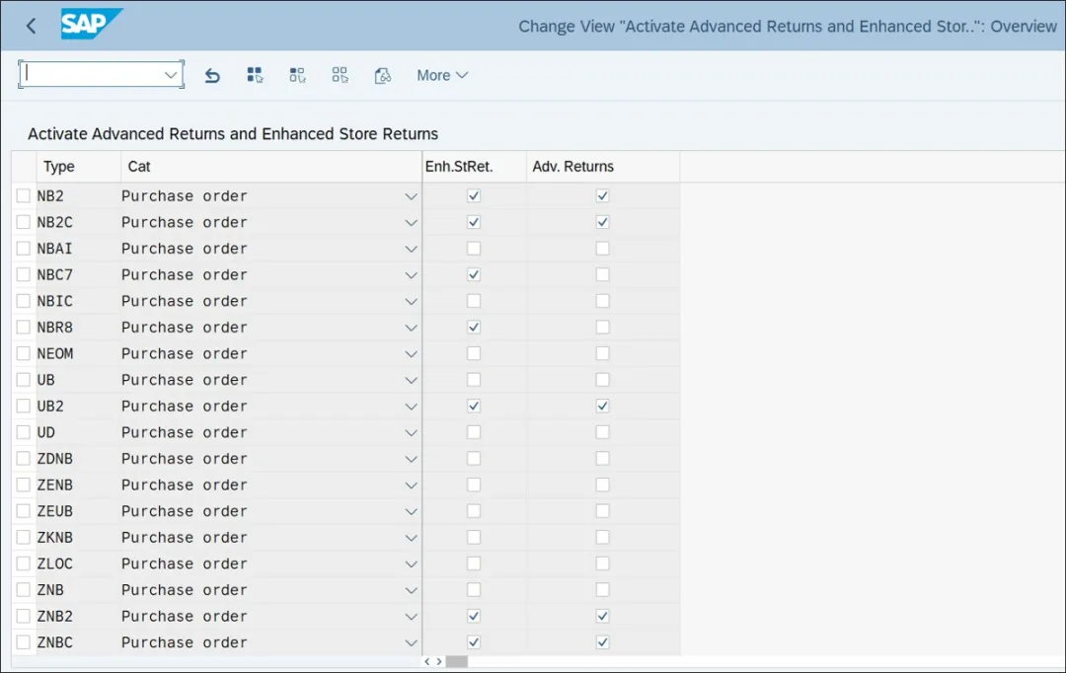Click the SAP logo

91,25
